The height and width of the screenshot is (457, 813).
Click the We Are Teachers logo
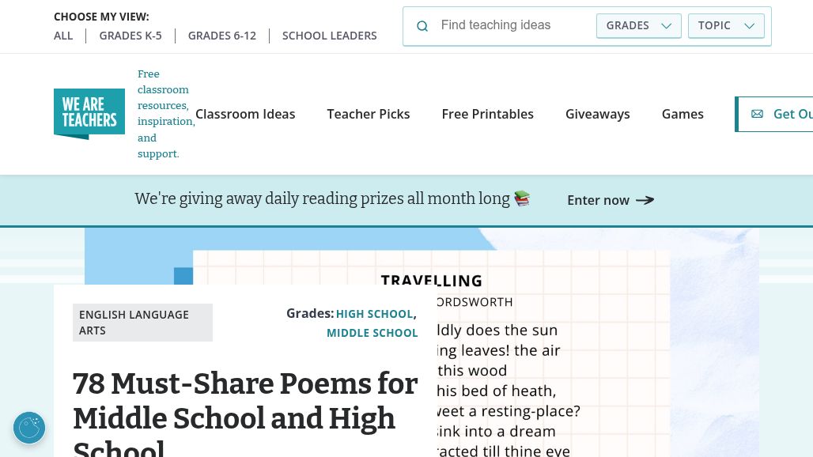89,114
